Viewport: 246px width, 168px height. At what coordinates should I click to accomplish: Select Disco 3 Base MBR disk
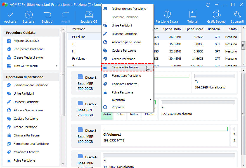[x=87, y=136]
